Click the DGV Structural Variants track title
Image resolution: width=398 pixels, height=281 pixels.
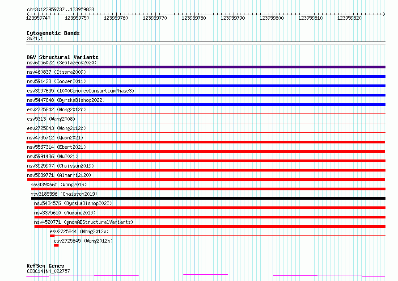63,57
